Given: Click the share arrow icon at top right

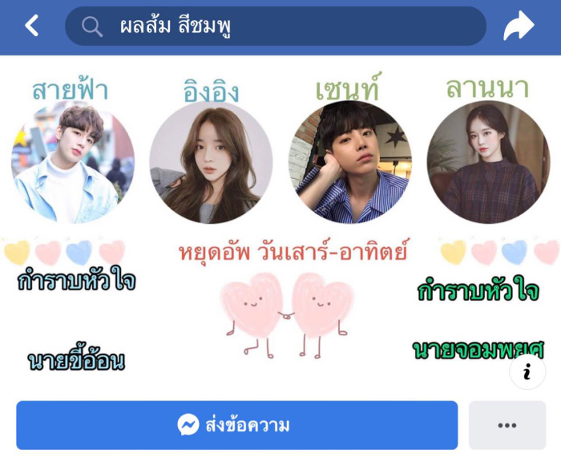Looking at the screenshot, I should click(519, 26).
